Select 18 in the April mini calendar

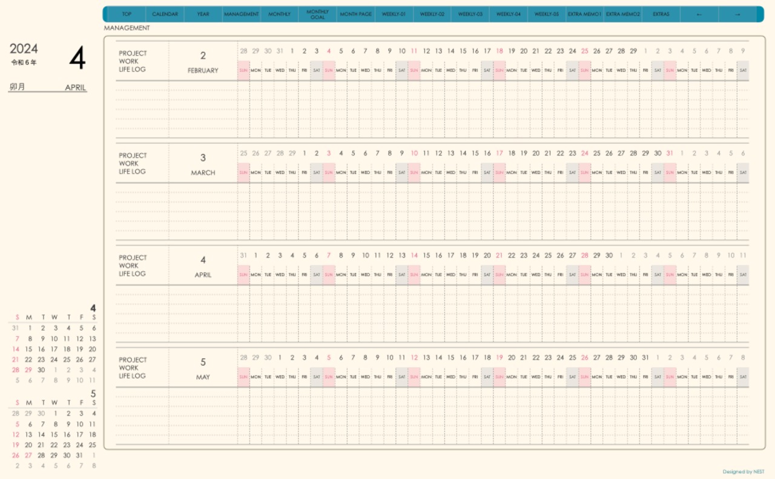coord(67,349)
